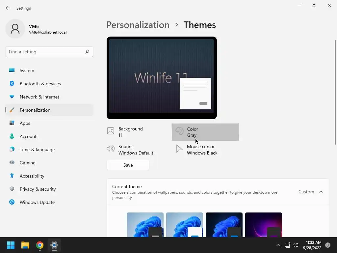
Task: Click the Windows Update refresh icon
Action: tap(12, 202)
